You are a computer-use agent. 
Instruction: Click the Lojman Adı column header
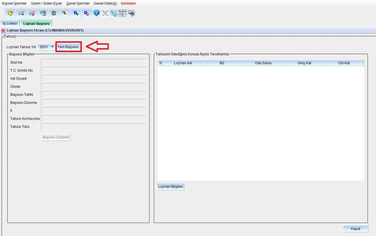click(x=183, y=63)
